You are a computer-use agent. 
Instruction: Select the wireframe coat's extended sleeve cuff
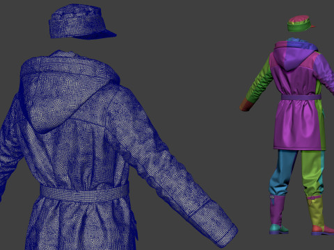[x=214, y=224]
